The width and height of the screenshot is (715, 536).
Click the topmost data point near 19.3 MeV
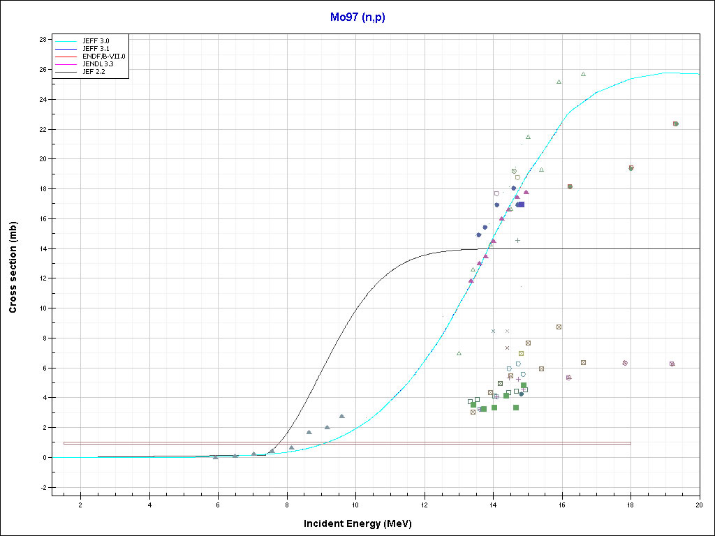click(675, 124)
